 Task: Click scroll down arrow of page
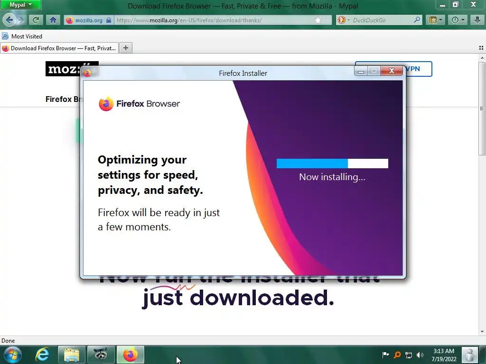pyautogui.click(x=482, y=331)
